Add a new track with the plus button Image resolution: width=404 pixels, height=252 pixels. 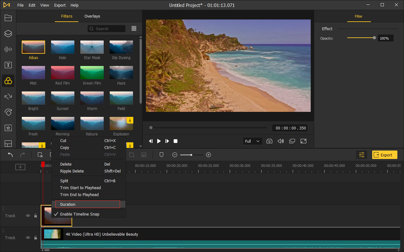pos(20,167)
